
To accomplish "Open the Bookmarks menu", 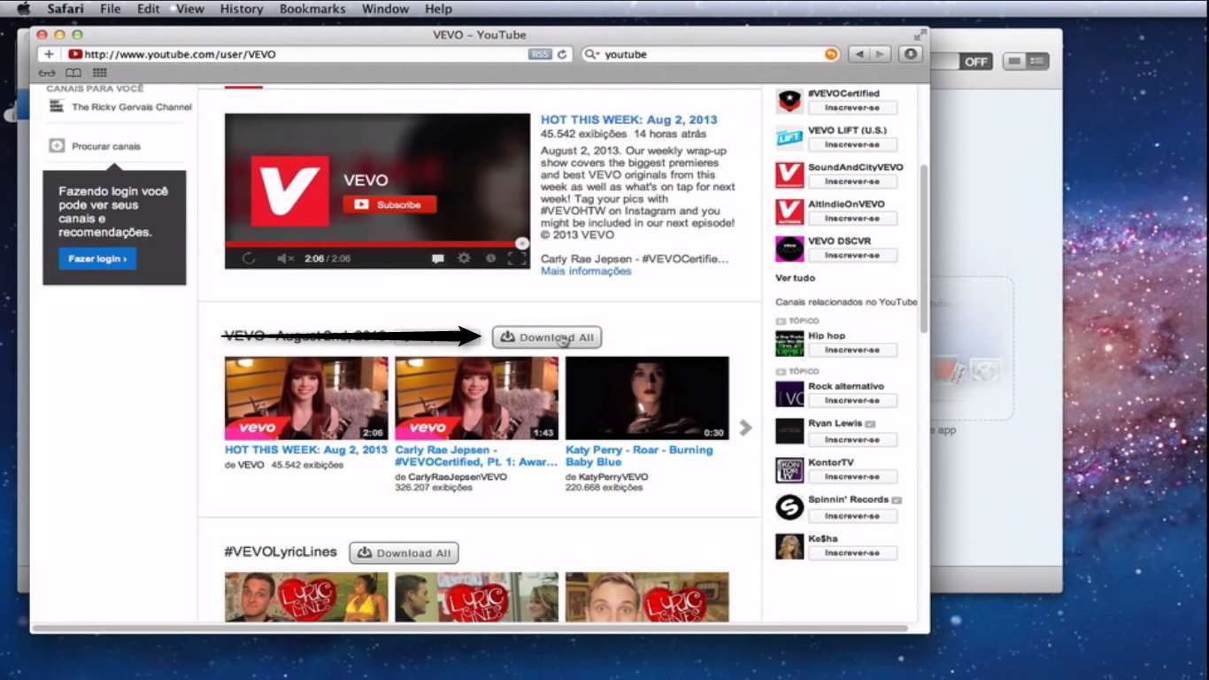I will point(314,9).
